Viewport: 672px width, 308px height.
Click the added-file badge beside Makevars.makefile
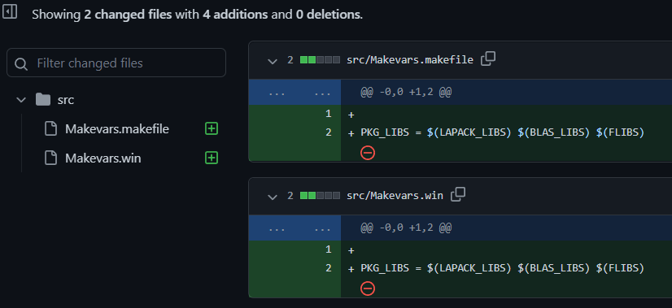point(212,128)
